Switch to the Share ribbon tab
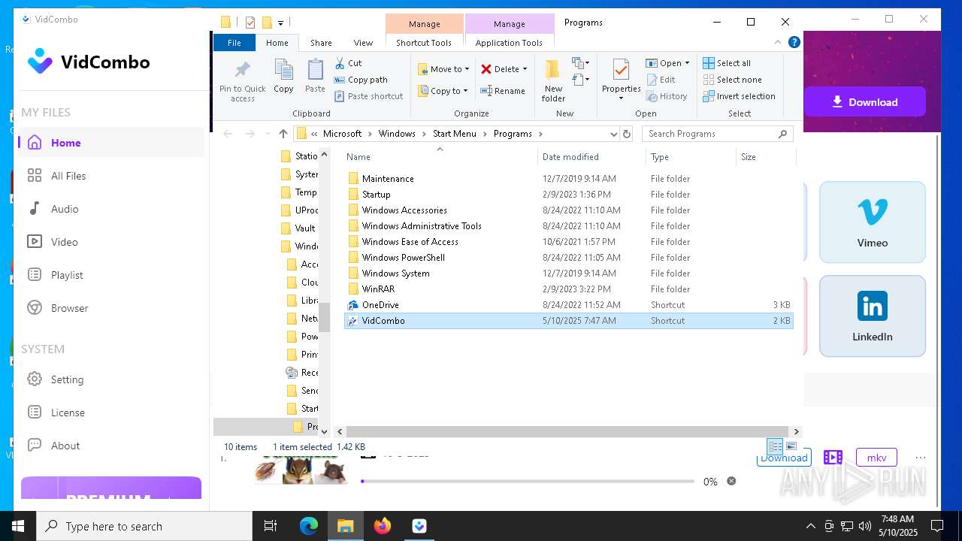This screenshot has height=541, width=962. 321,43
